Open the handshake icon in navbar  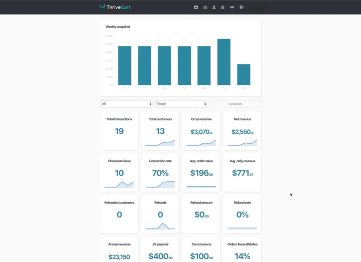(232, 7)
